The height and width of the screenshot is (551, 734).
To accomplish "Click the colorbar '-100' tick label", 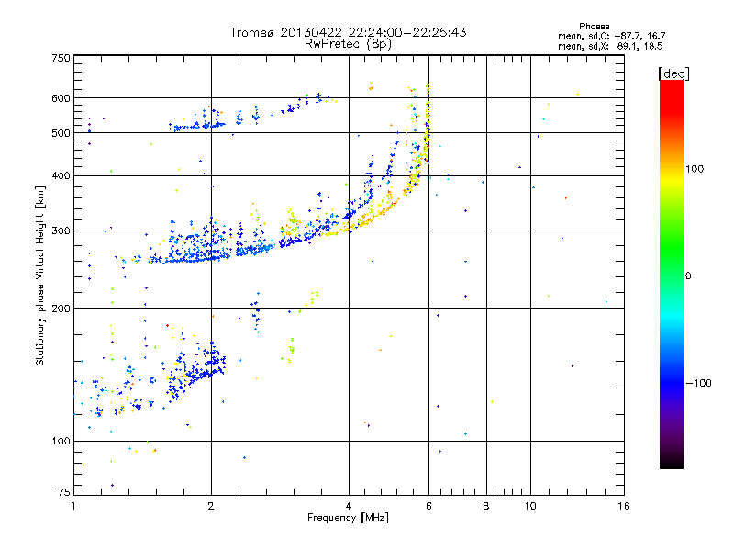I will pyautogui.click(x=699, y=383).
